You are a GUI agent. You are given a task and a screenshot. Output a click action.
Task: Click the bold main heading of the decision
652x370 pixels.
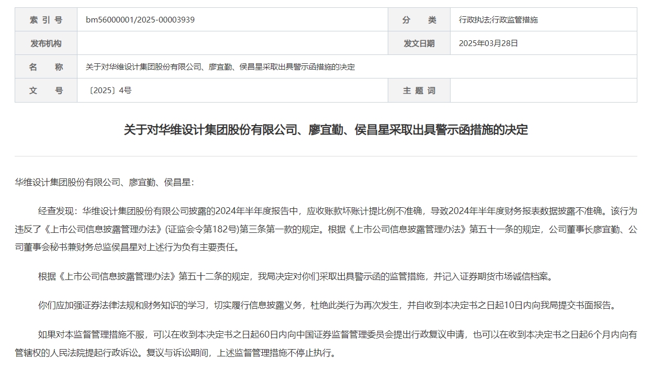click(326, 130)
